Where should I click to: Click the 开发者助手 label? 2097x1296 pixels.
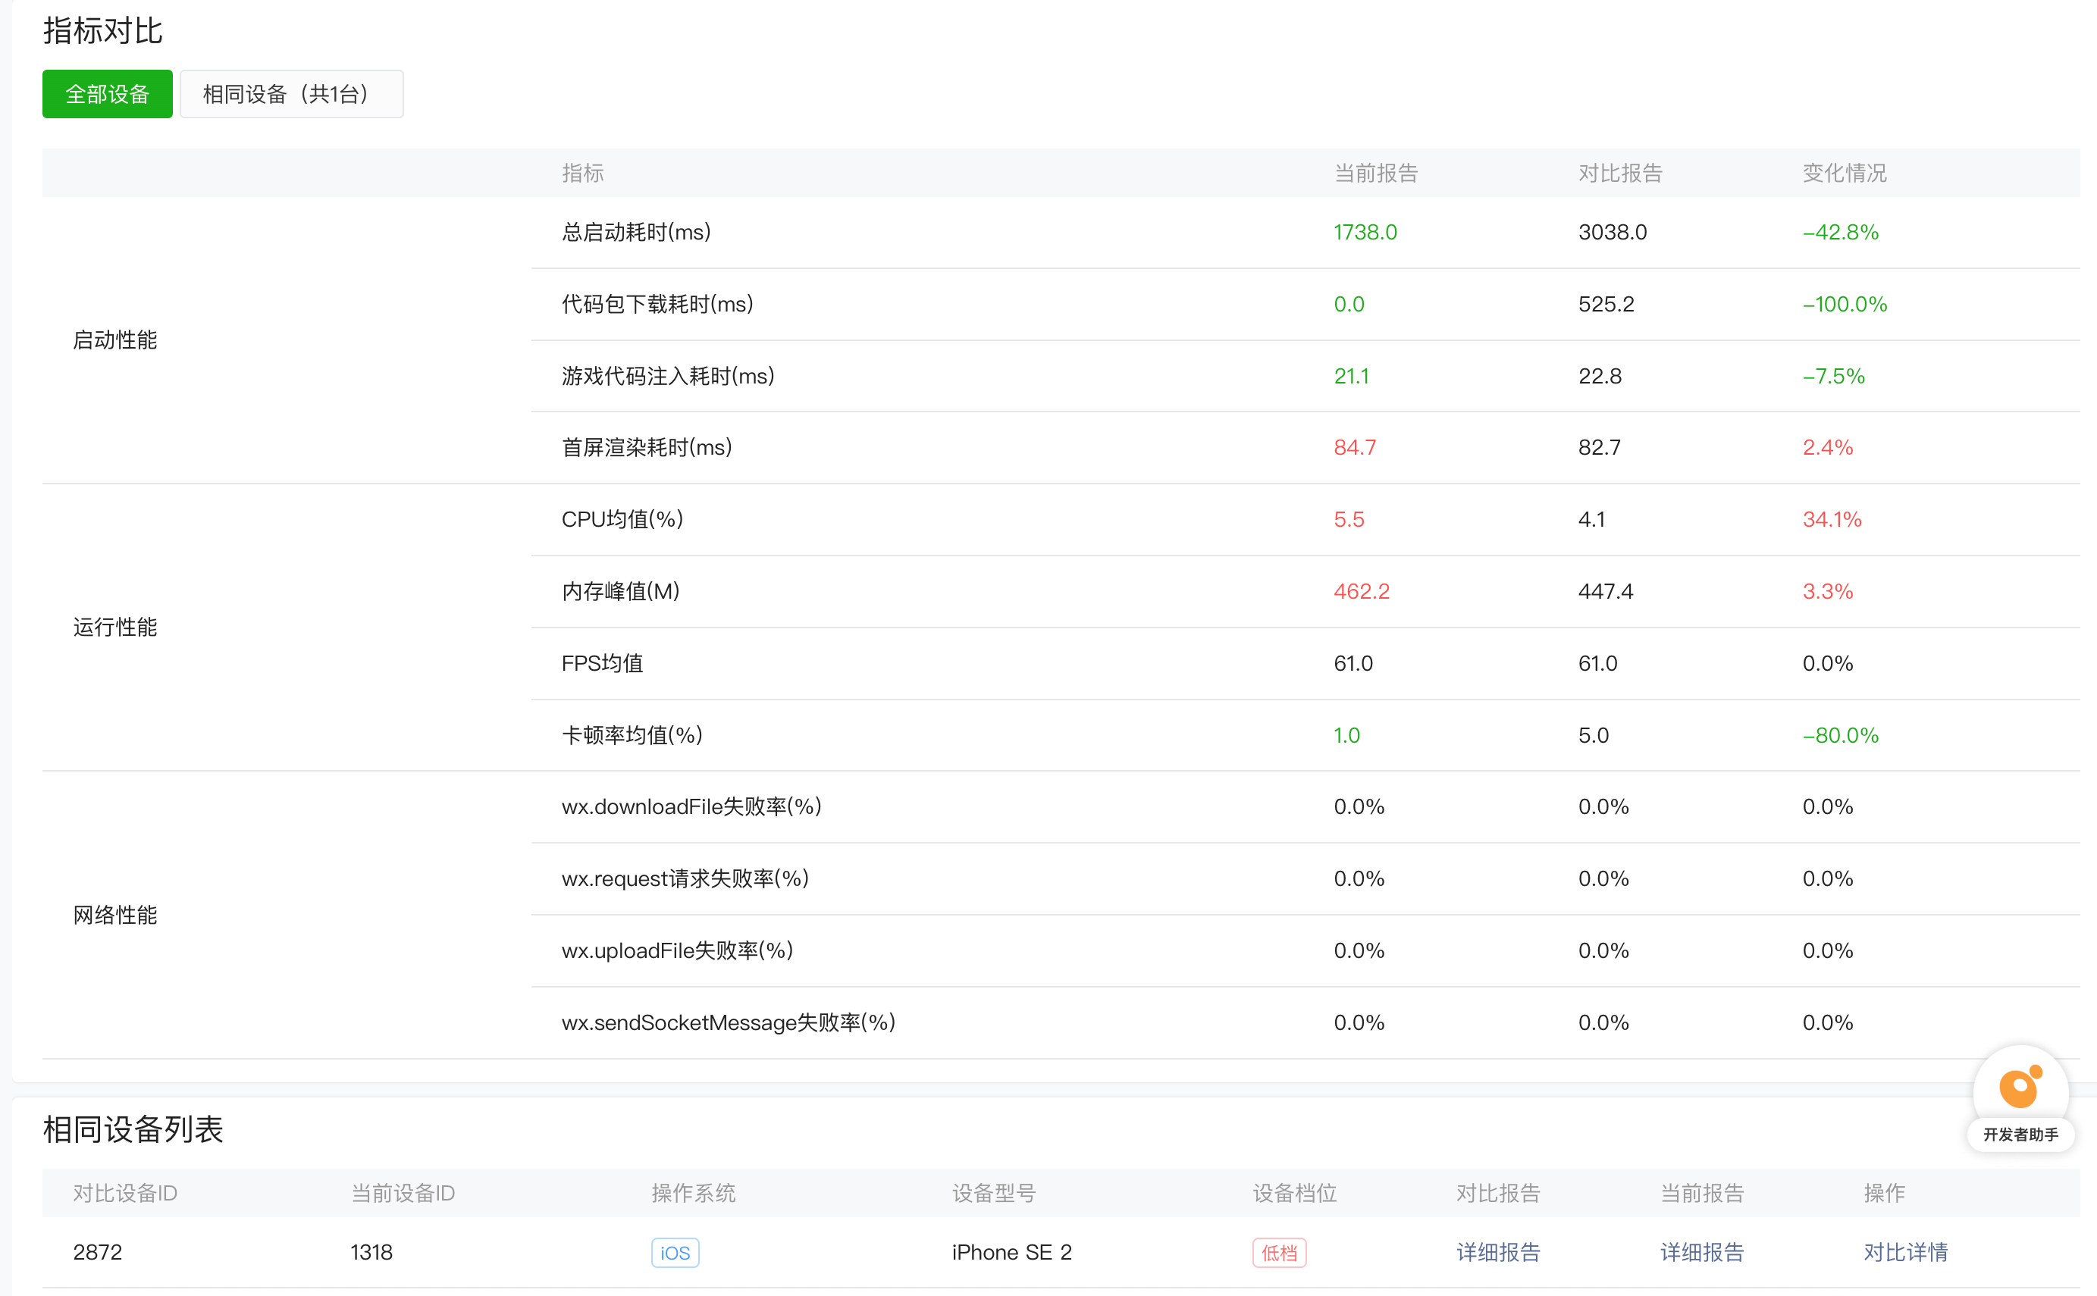pyautogui.click(x=2020, y=1134)
